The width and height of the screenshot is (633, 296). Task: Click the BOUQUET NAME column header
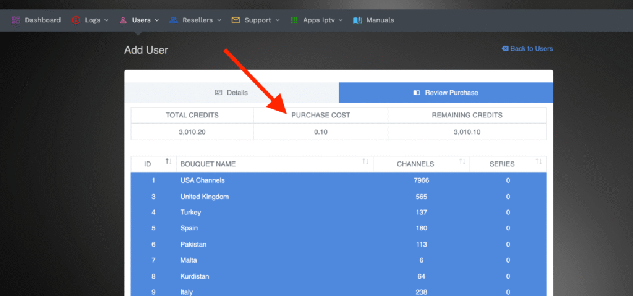click(274, 164)
